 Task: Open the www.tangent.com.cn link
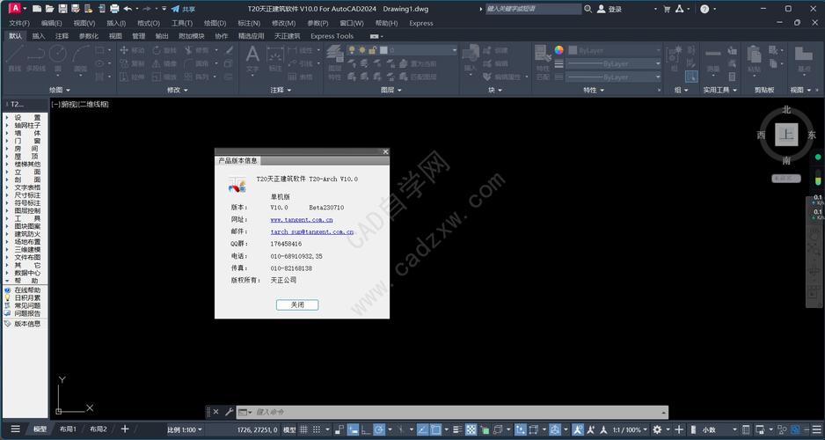point(301,219)
